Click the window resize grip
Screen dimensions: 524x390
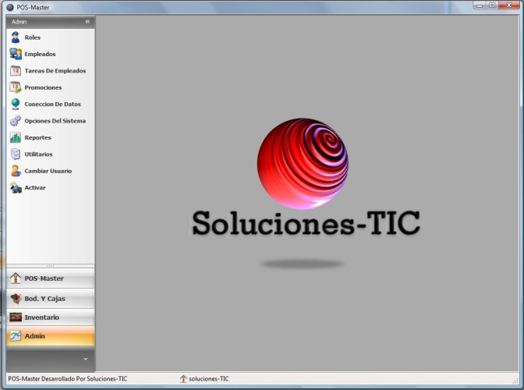pyautogui.click(x=515, y=381)
